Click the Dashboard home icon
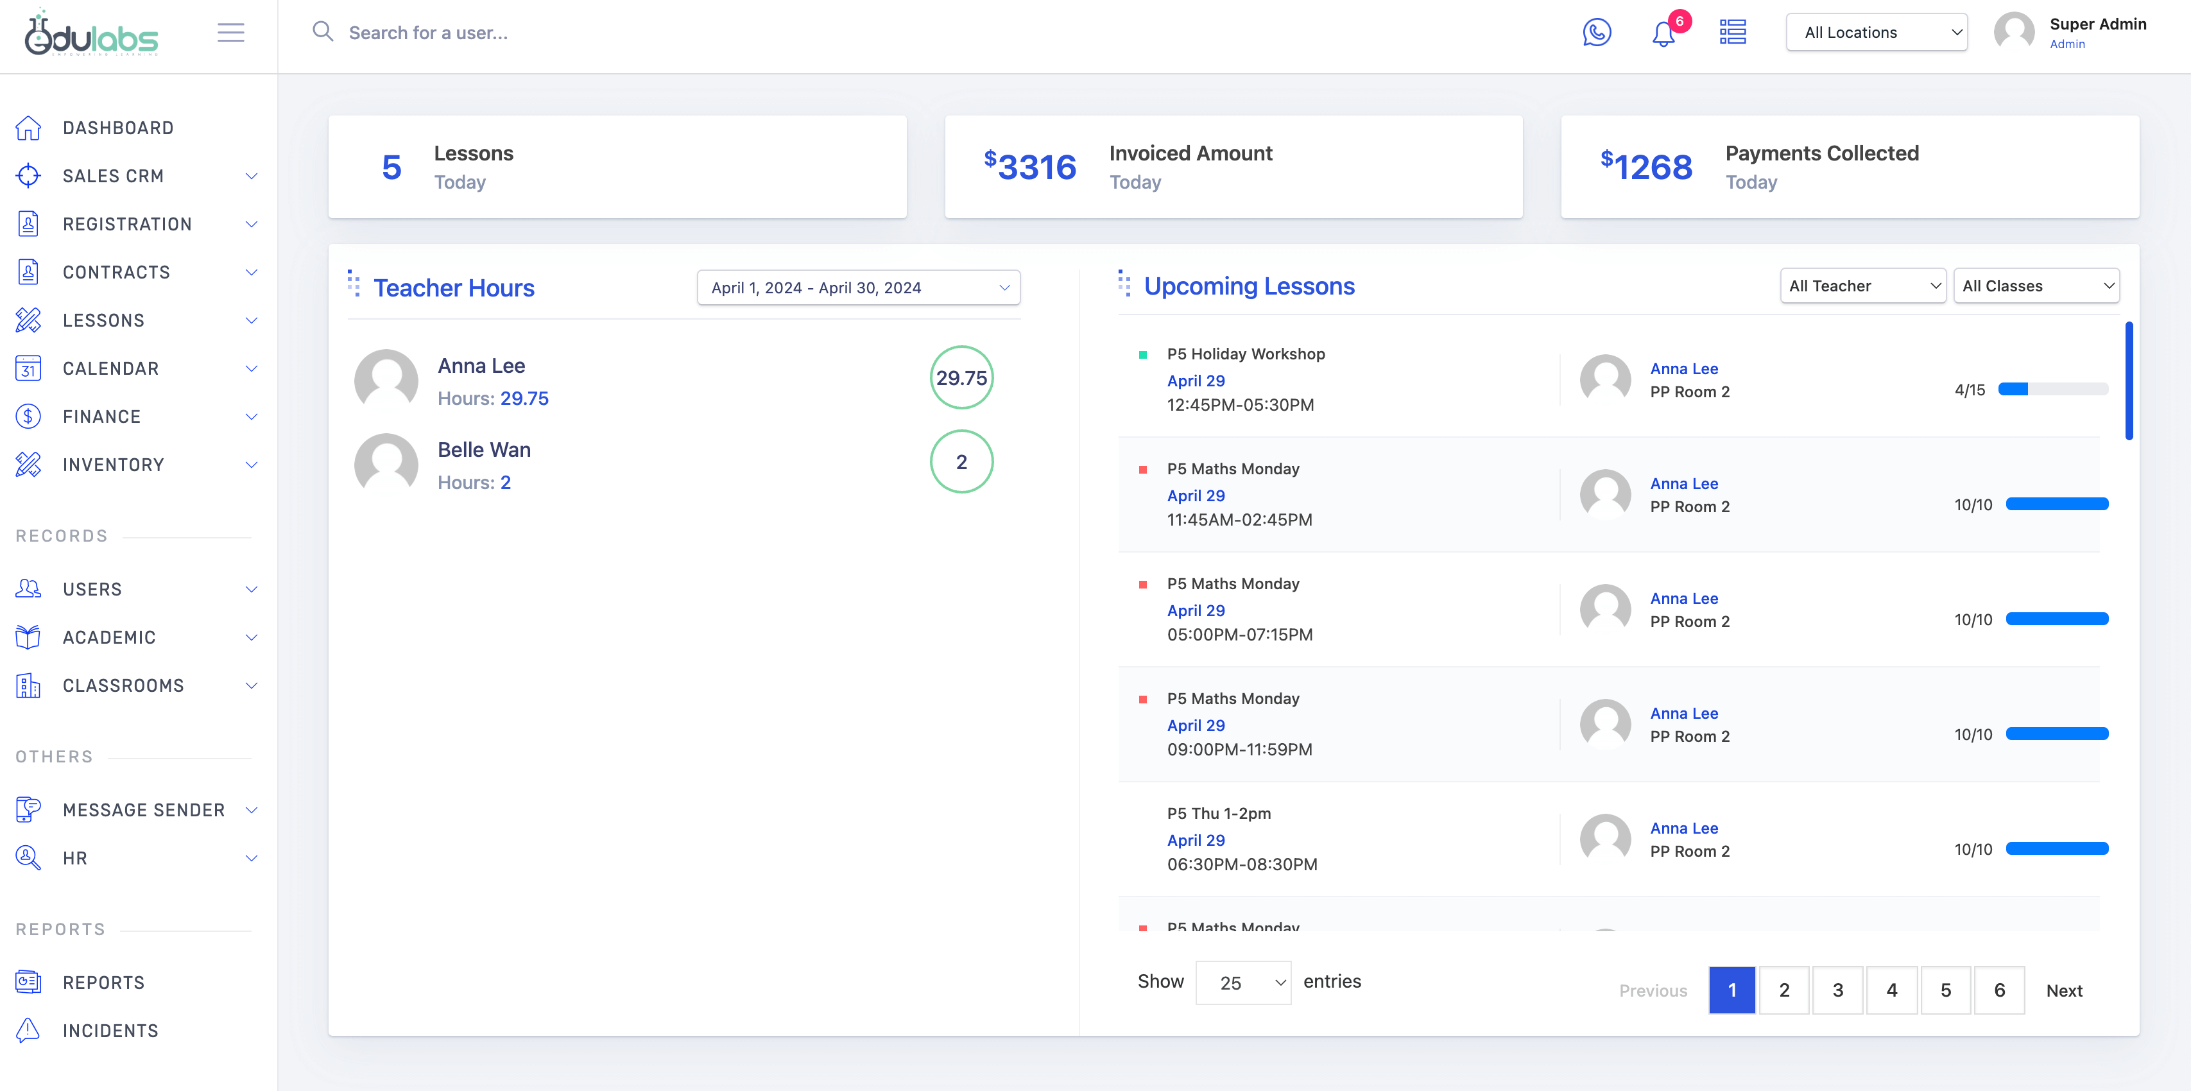The width and height of the screenshot is (2191, 1091). tap(28, 128)
